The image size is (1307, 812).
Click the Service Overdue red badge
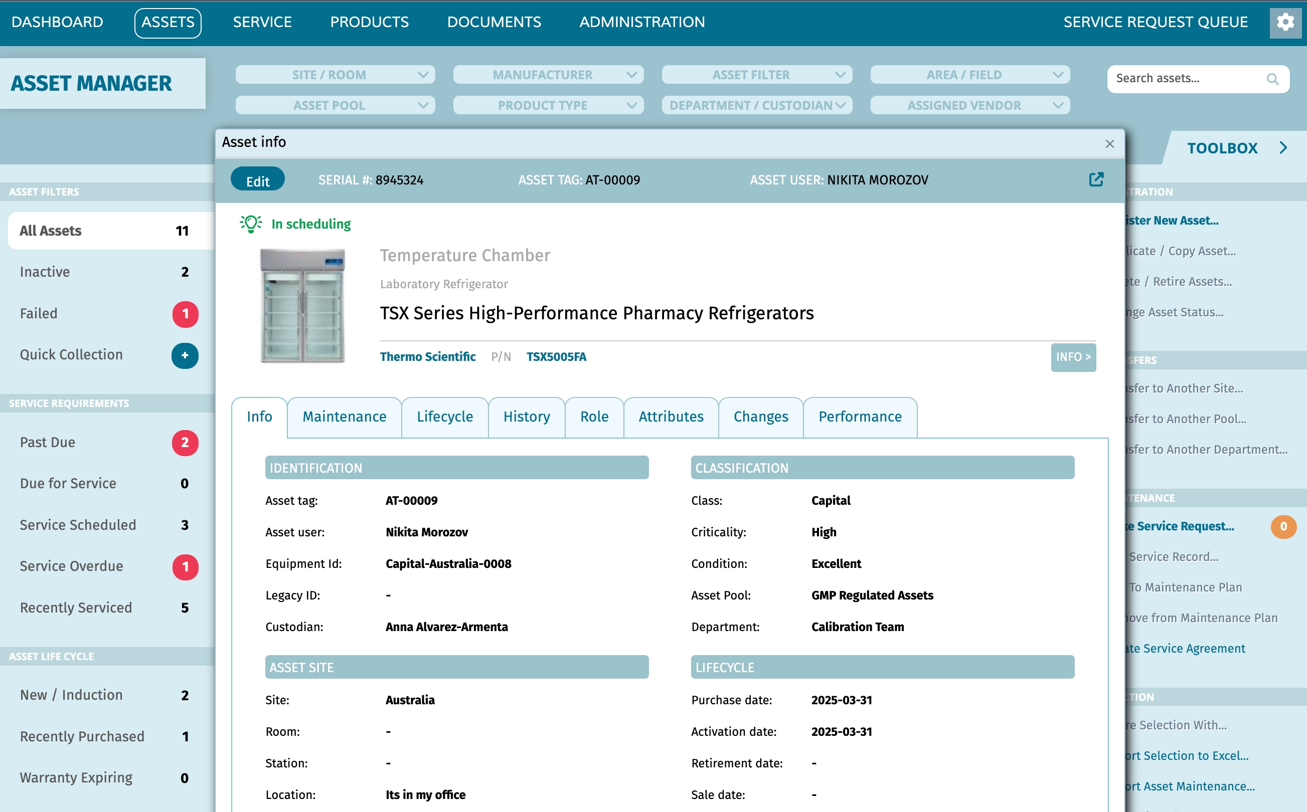[x=186, y=566]
